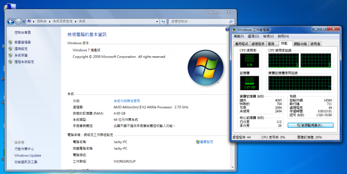Select the 總共 4095 physical memory value
This screenshot has height=174, width=347.
pos(278,100)
